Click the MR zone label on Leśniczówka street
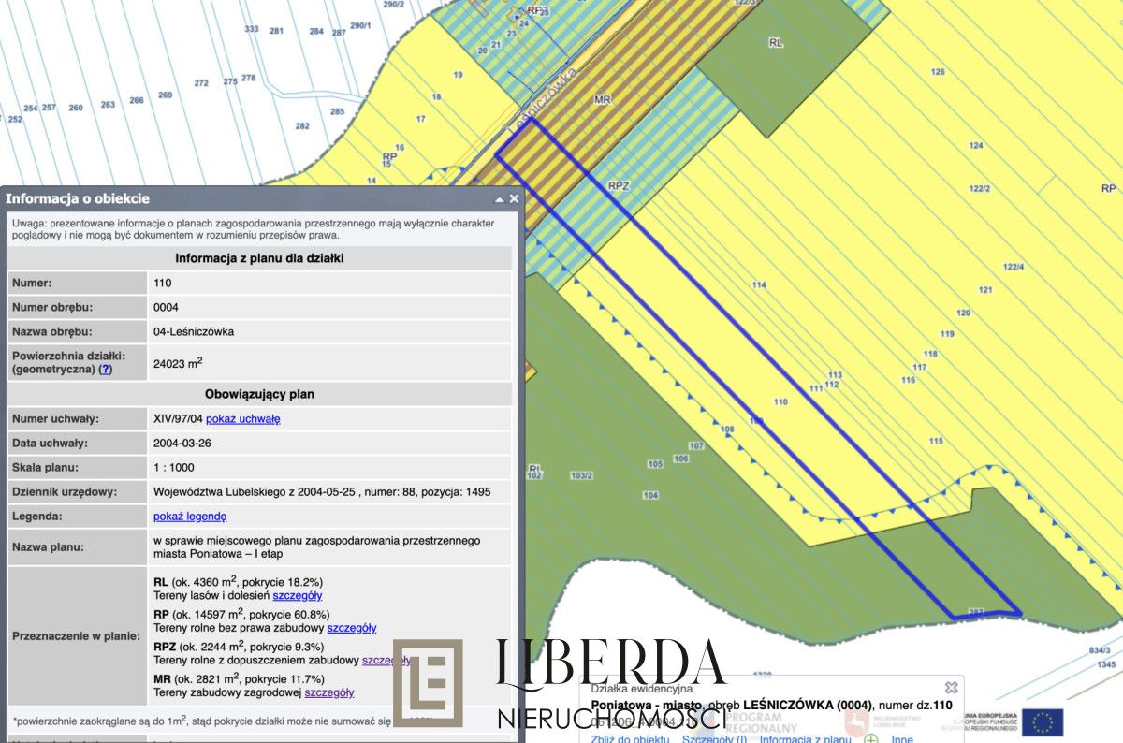Image resolution: width=1123 pixels, height=743 pixels. click(603, 98)
